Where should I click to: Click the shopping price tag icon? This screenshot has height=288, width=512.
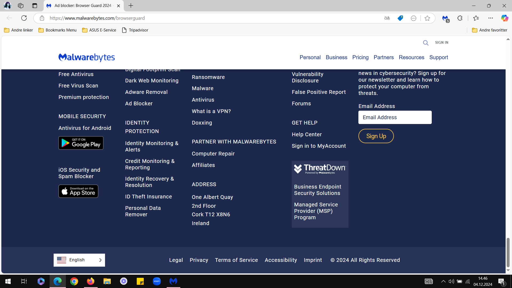coord(400,18)
